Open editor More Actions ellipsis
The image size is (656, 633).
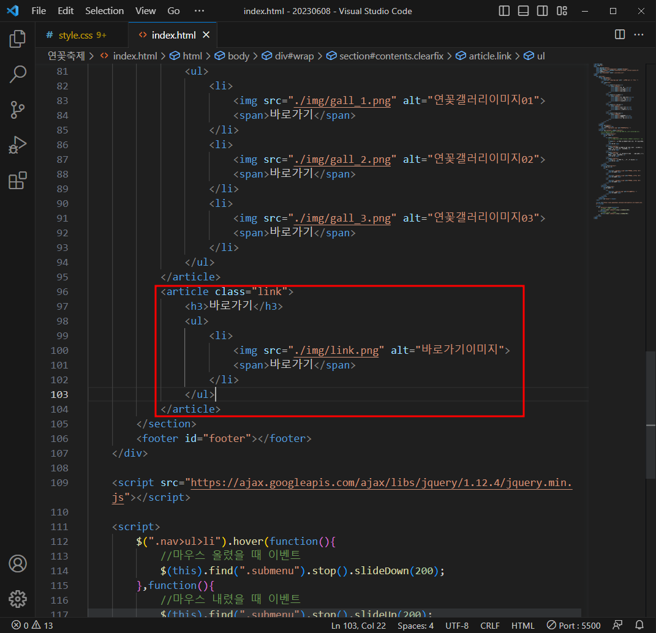pyautogui.click(x=639, y=34)
